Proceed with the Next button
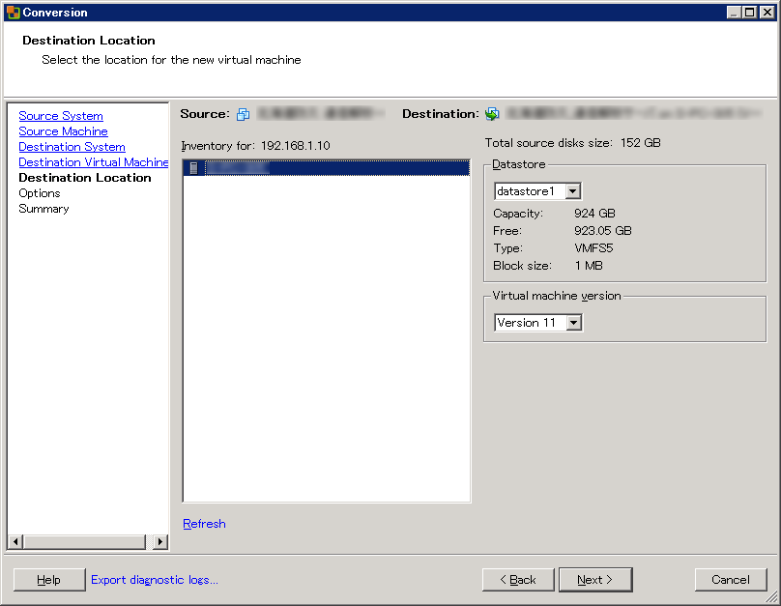The height and width of the screenshot is (606, 781). pos(595,580)
